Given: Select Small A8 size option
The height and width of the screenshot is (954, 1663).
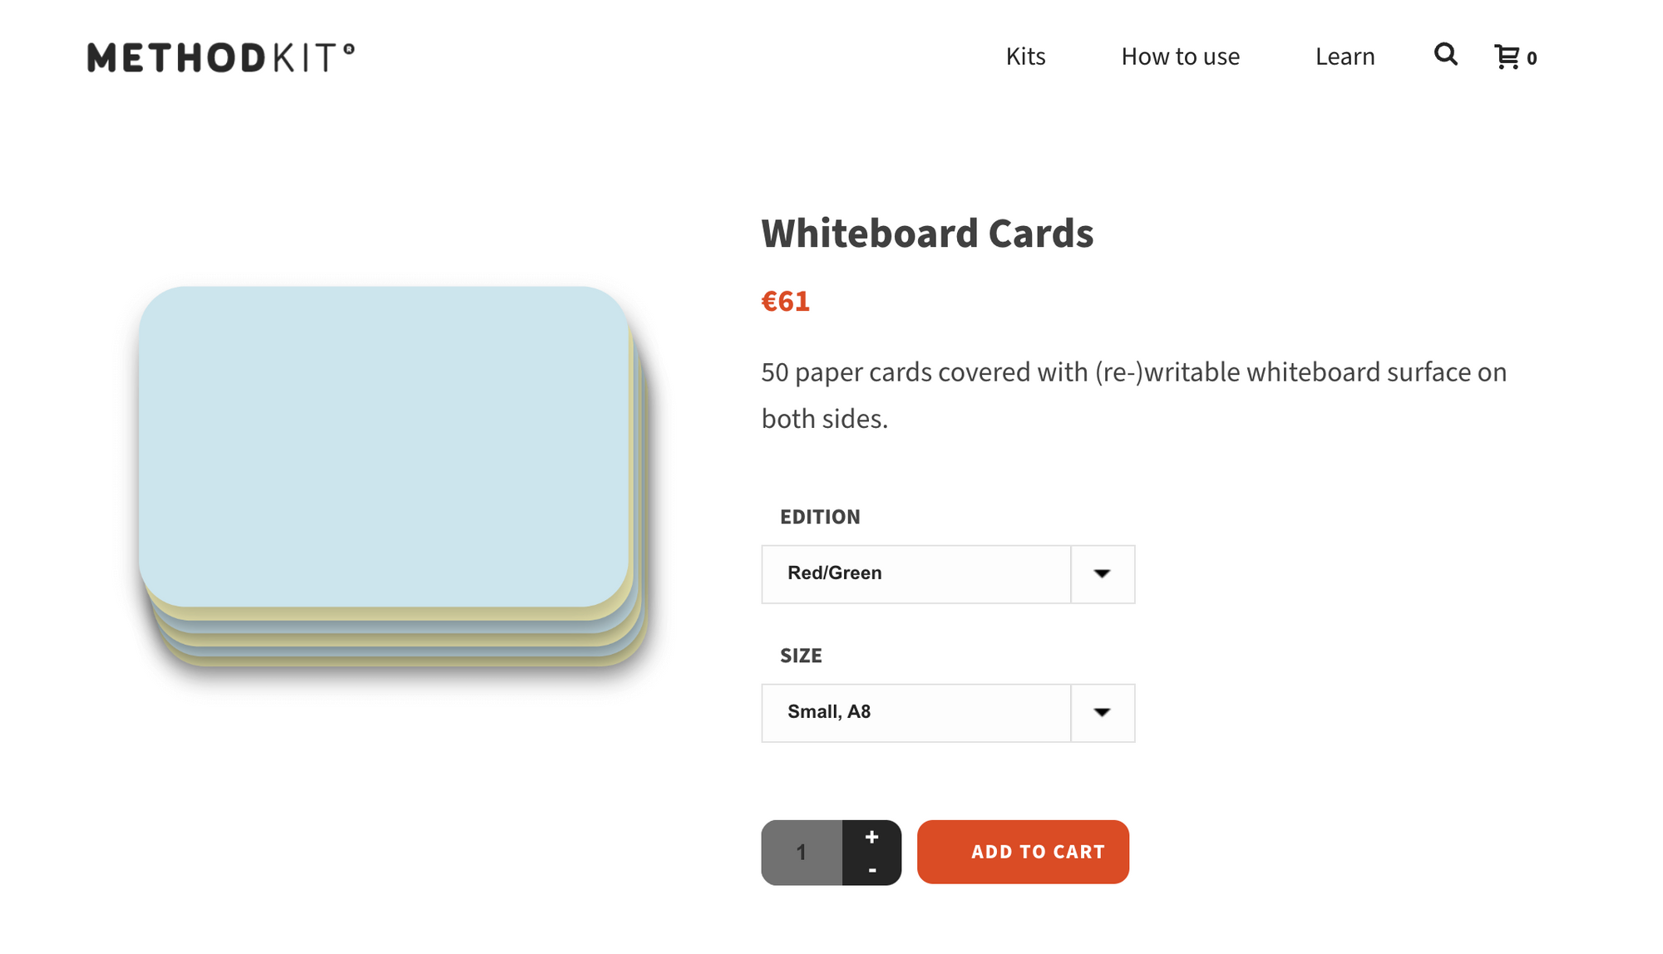Looking at the screenshot, I should pos(945,713).
